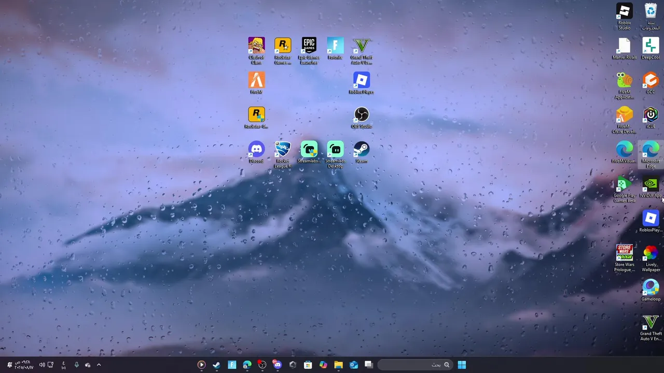
Task: Select the Rocket League desktop icon
Action: click(283, 154)
